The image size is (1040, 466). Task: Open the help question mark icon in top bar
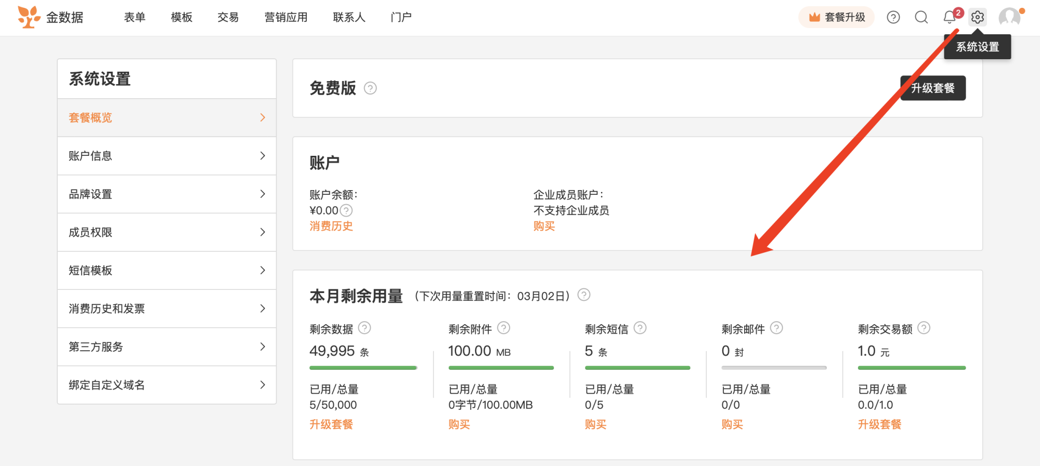(x=893, y=17)
